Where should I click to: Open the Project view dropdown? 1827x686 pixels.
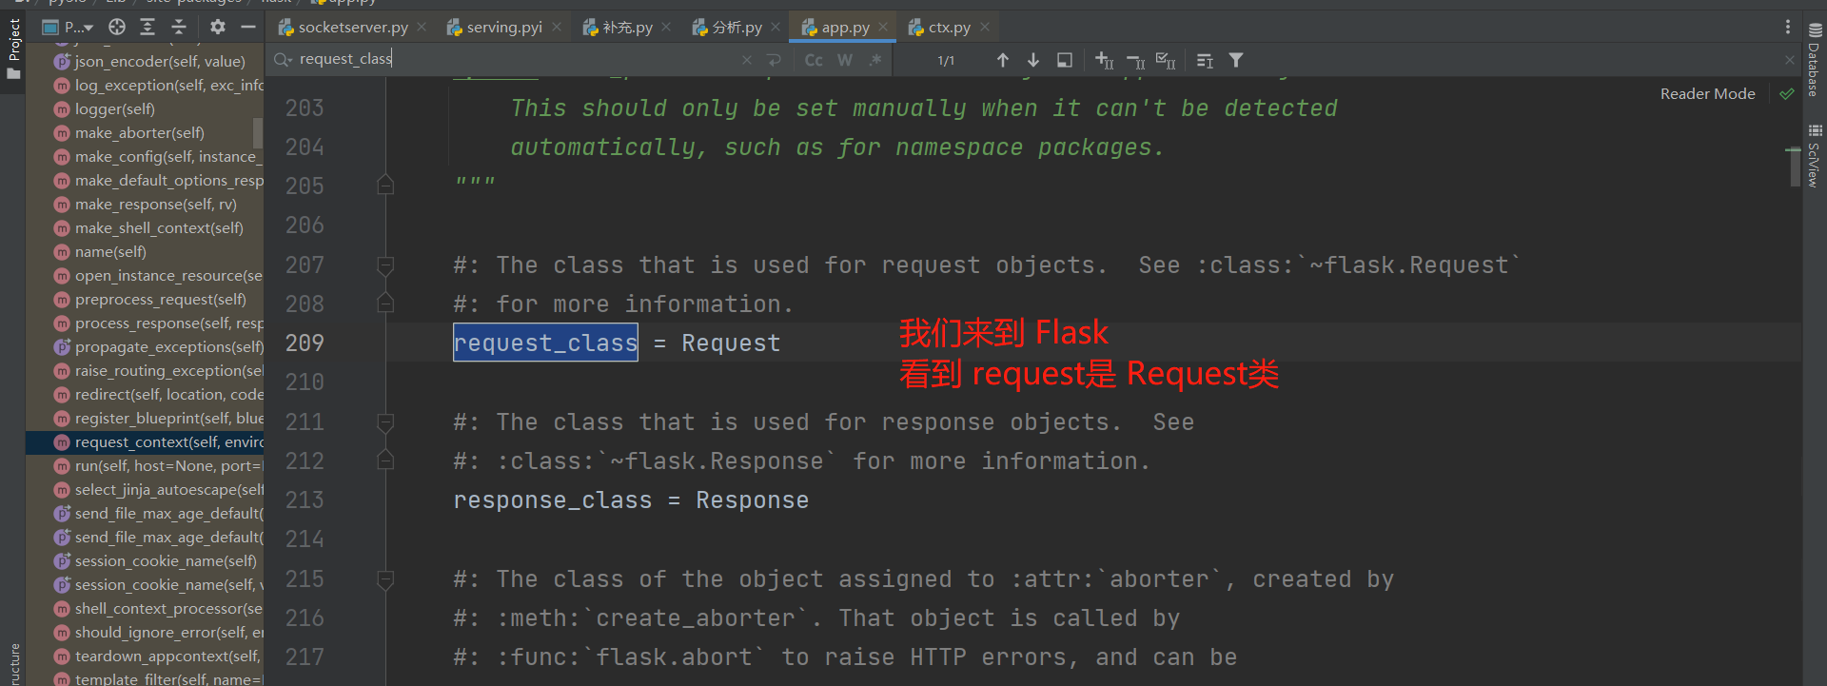pyautogui.click(x=68, y=27)
